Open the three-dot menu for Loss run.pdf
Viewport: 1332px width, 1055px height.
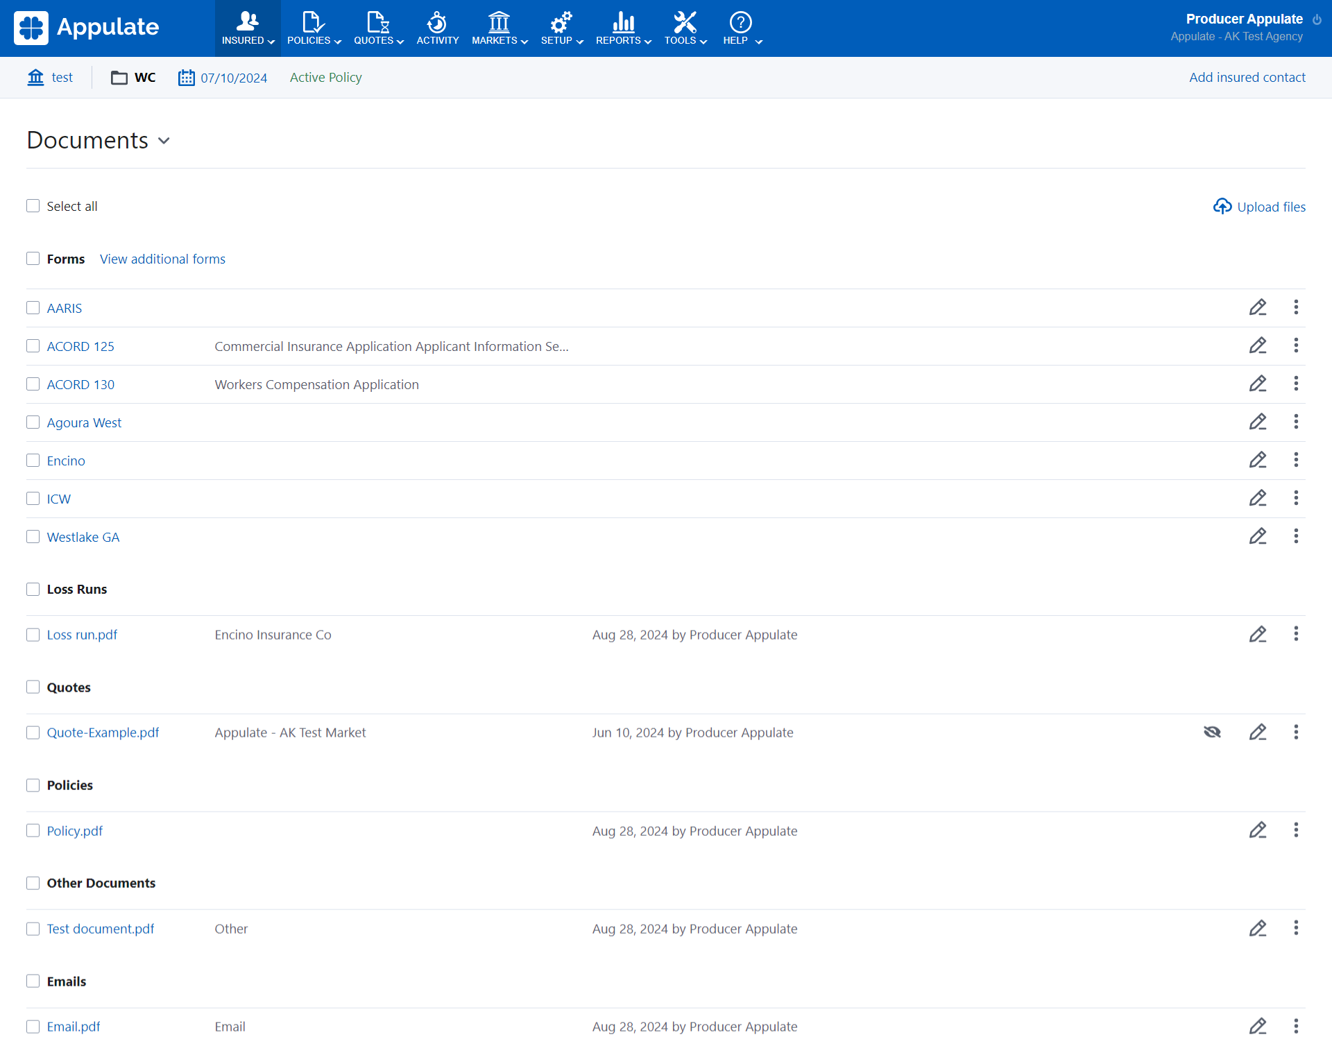coord(1295,634)
